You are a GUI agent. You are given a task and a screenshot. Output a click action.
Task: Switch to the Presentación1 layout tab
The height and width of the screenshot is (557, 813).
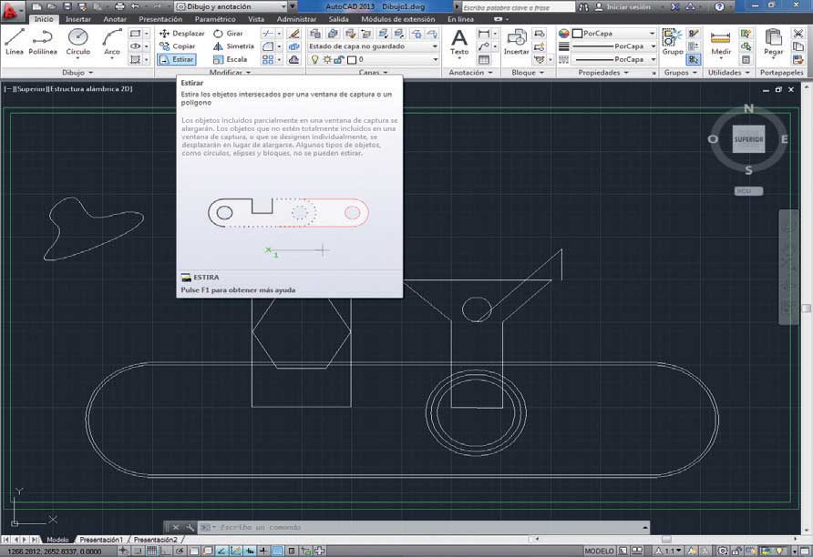tap(102, 540)
